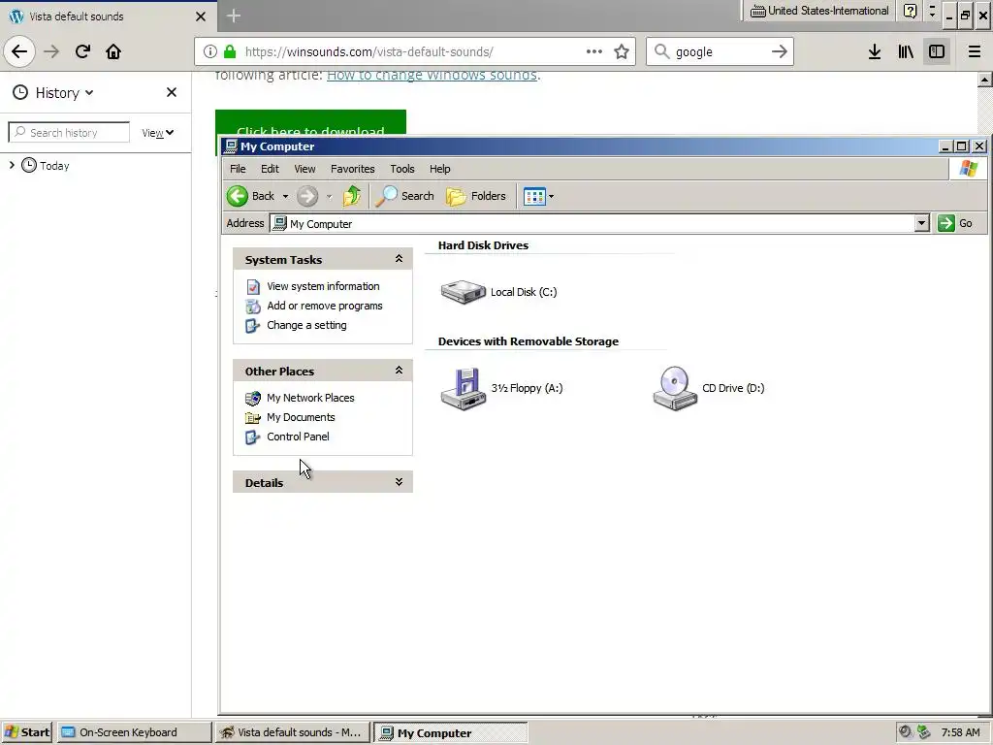Click the Windows Start button
Viewport: 993px width, 745px height.
point(27,732)
